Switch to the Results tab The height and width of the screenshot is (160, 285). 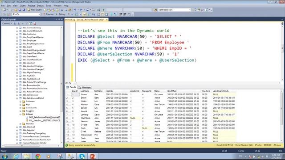pyautogui.click(x=71, y=87)
